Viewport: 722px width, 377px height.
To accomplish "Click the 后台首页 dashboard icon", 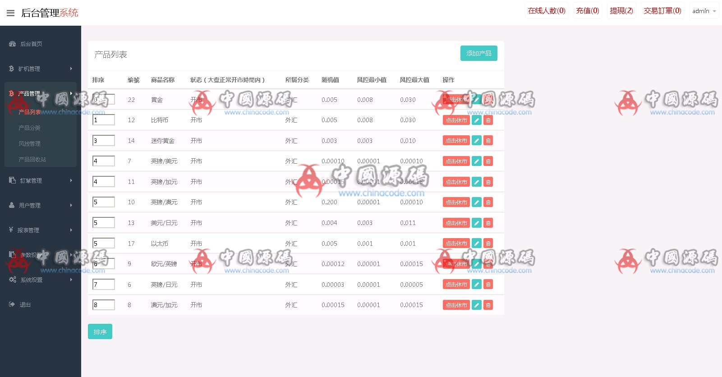I will pos(12,44).
